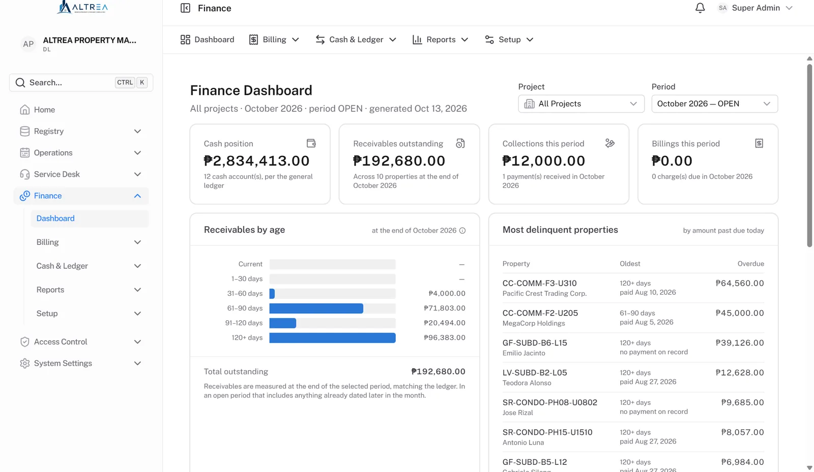
Task: Expand the sidebar Reports submenu chevron
Action: coord(137,290)
